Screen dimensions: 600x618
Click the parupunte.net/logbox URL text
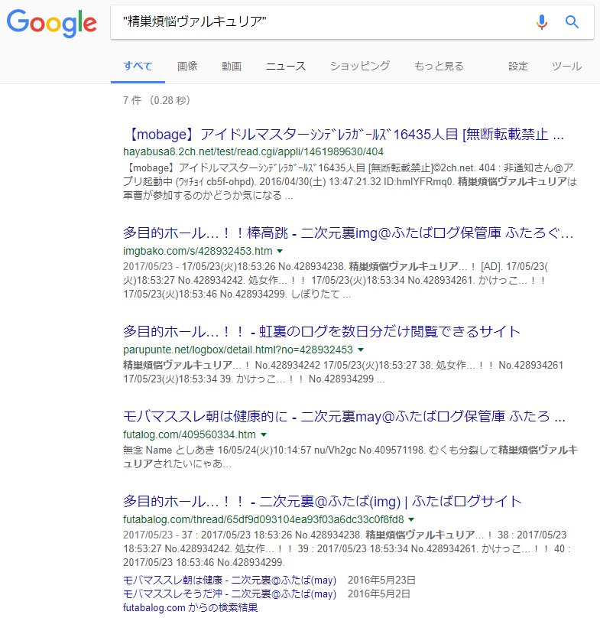click(x=238, y=350)
